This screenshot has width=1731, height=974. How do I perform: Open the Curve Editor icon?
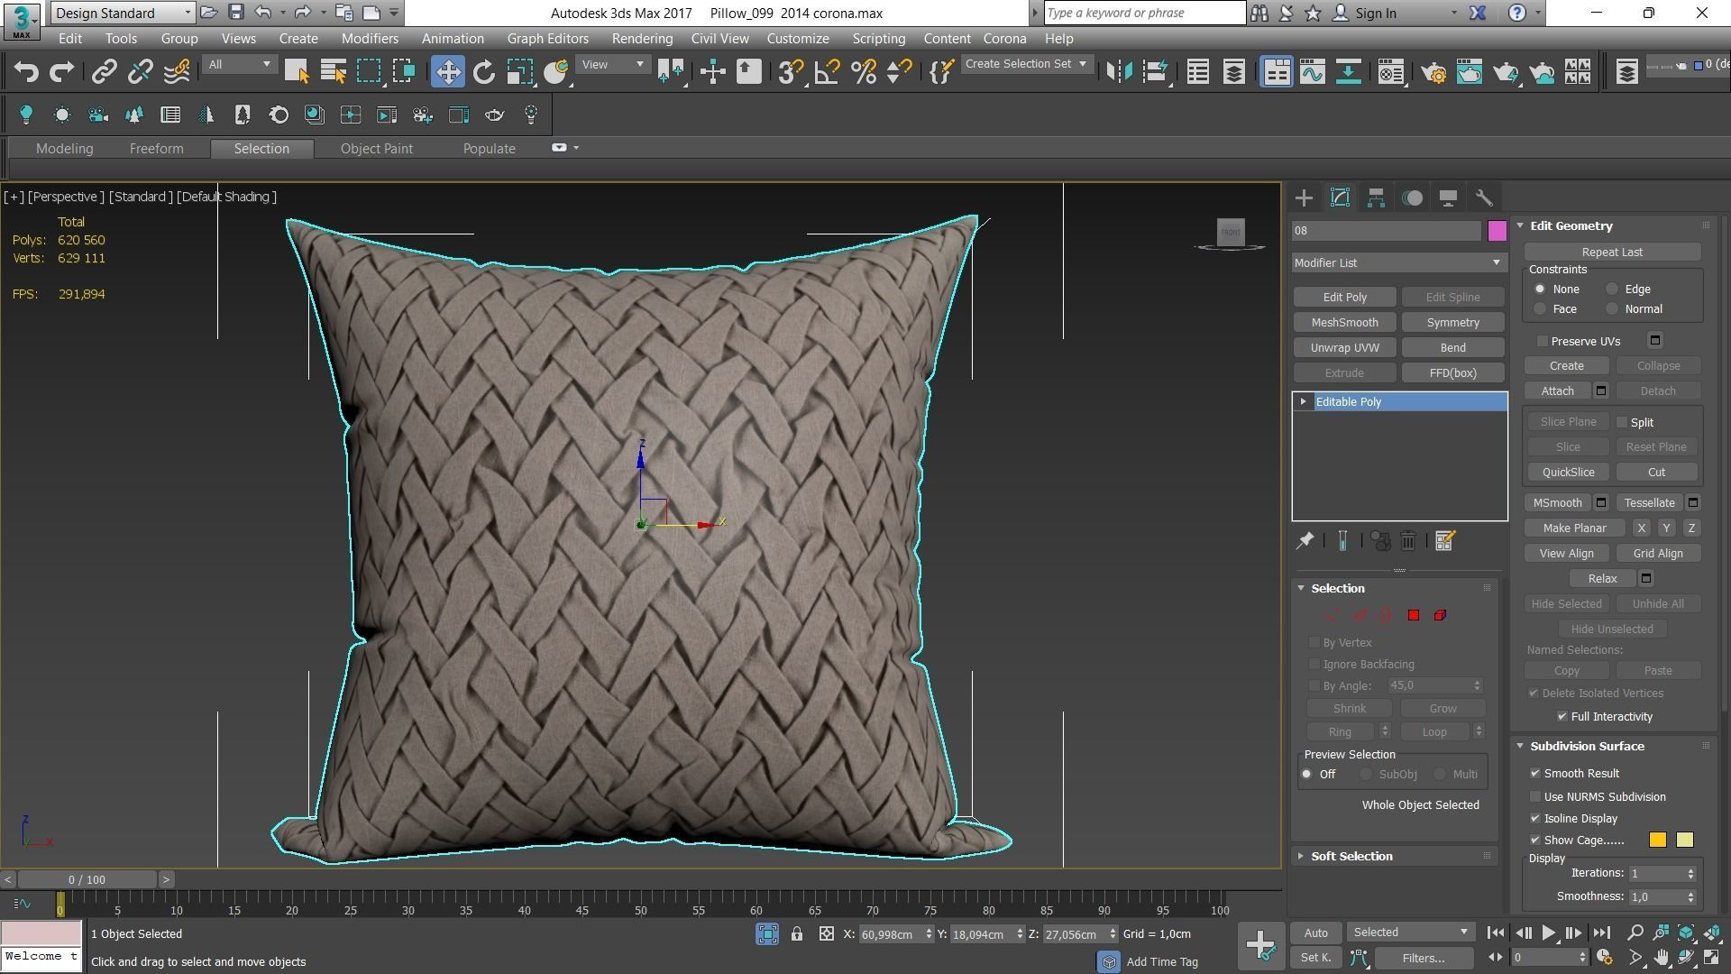pos(1313,72)
